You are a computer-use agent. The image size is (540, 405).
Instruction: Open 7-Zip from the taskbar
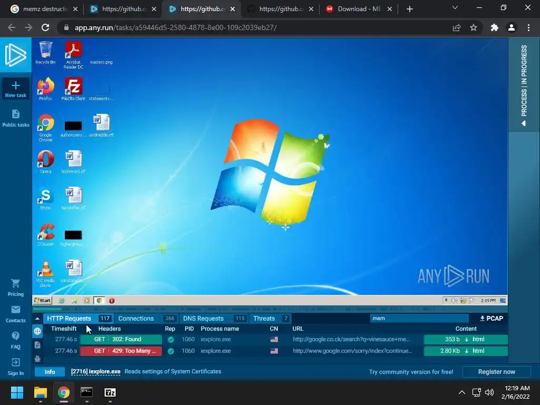[x=110, y=392]
